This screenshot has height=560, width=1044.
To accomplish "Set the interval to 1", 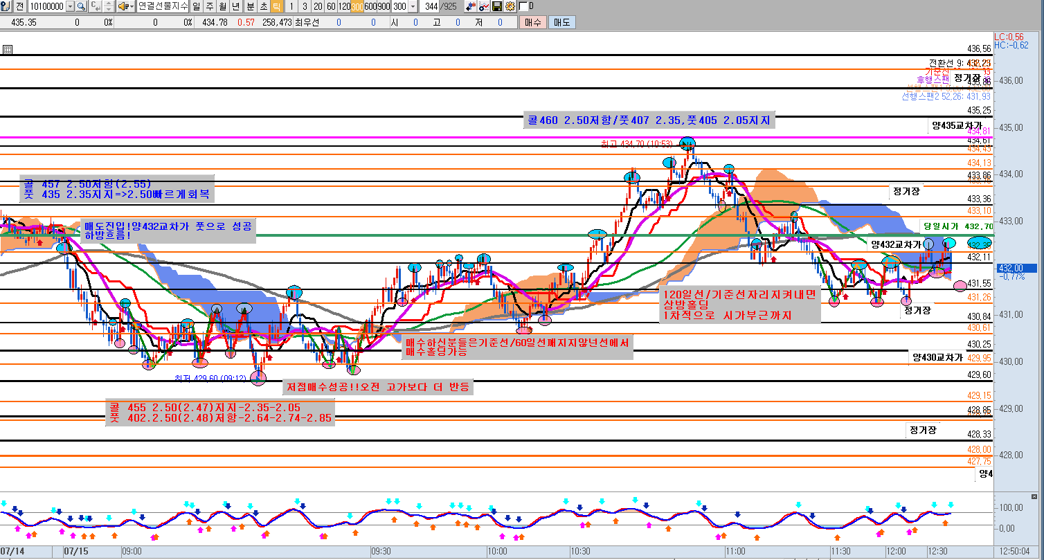I will point(291,6).
